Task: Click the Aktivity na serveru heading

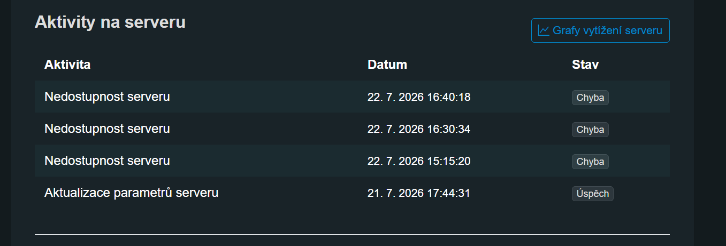Action: pos(110,22)
